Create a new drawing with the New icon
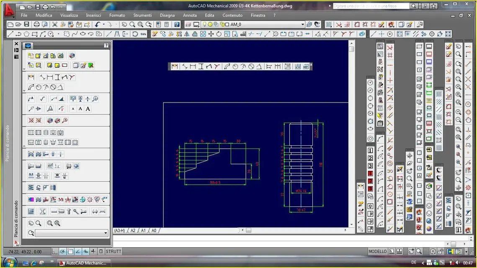The height and width of the screenshot is (268, 477). click(x=10, y=24)
